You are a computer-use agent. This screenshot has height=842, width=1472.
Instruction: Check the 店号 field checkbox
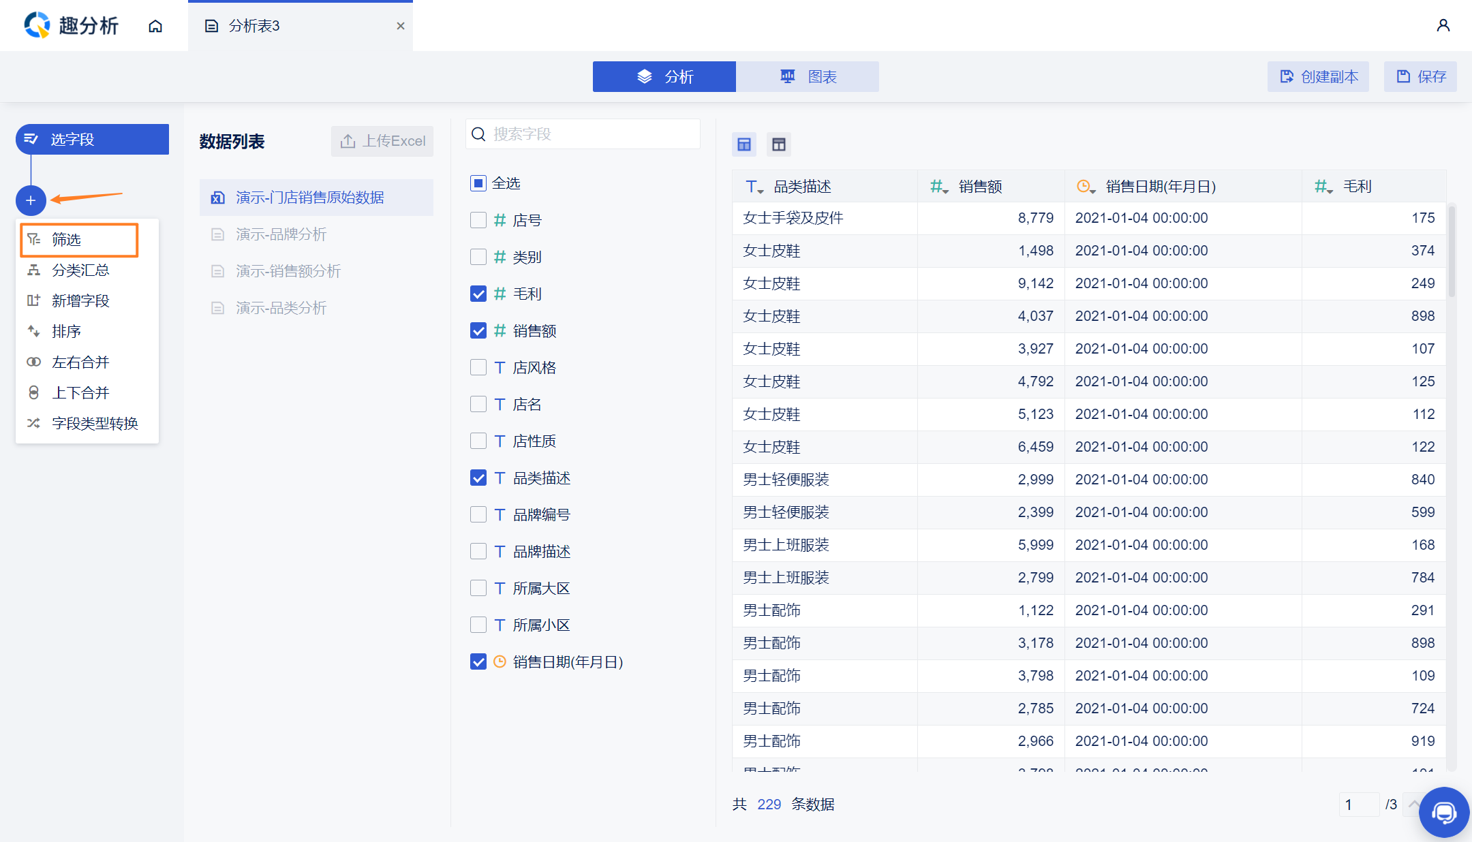(x=478, y=220)
